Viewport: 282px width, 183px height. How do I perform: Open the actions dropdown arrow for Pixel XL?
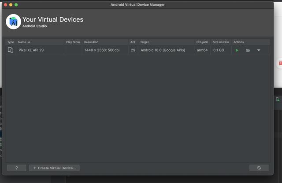coord(259,50)
